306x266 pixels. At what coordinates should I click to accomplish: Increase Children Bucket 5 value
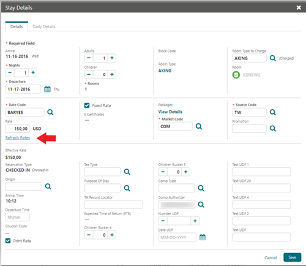[186, 172]
